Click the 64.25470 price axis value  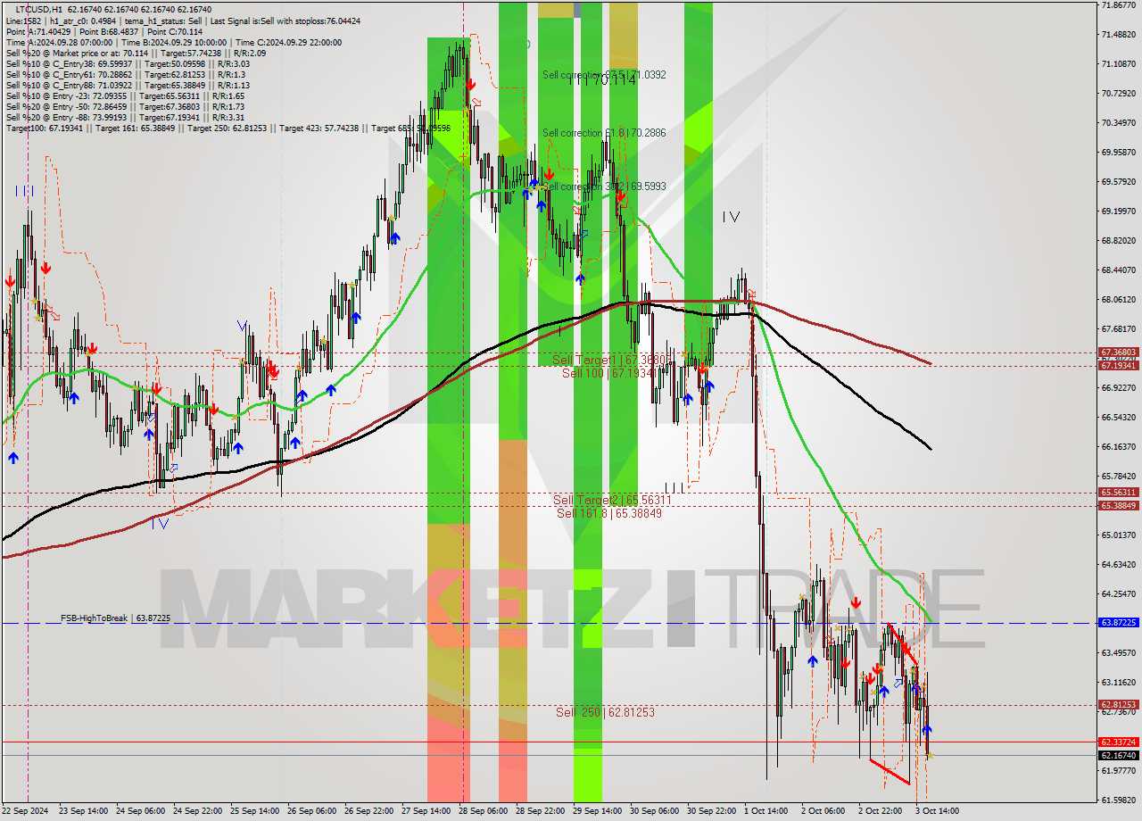tap(1118, 593)
